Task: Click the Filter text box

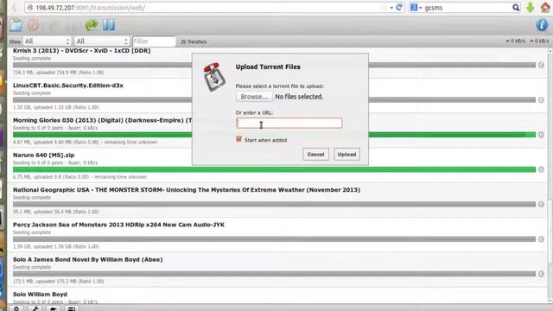Action: [x=154, y=41]
